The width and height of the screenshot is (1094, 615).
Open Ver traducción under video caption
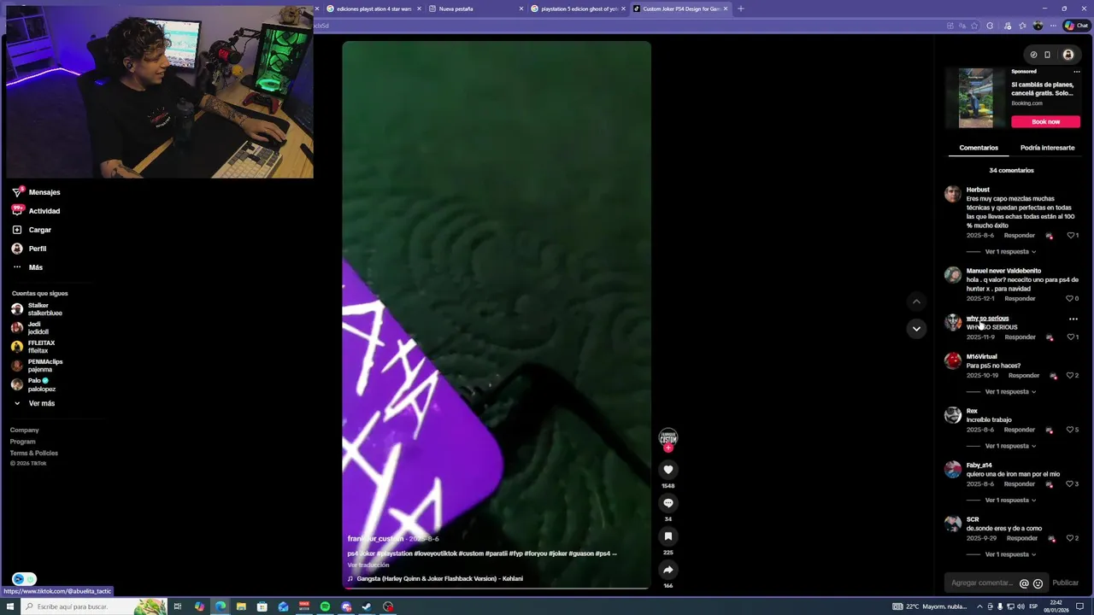[x=368, y=565]
